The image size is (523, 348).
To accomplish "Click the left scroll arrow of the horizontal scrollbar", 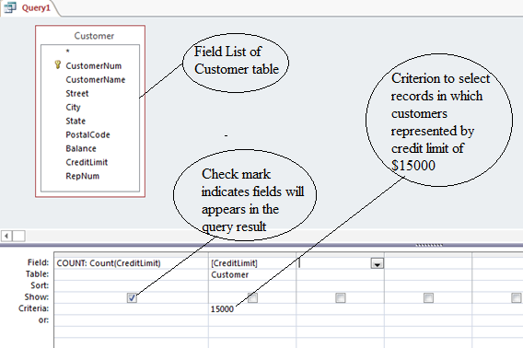I will coord(6,236).
